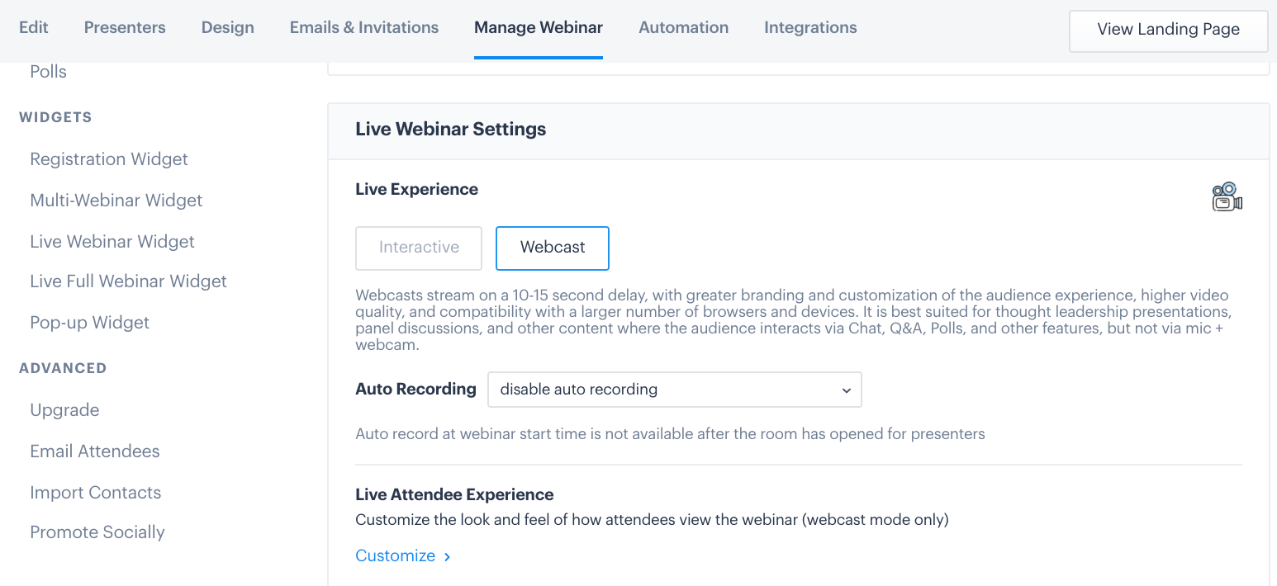This screenshot has height=586, width=1277.
Task: Click the video camera icon
Action: point(1227,196)
